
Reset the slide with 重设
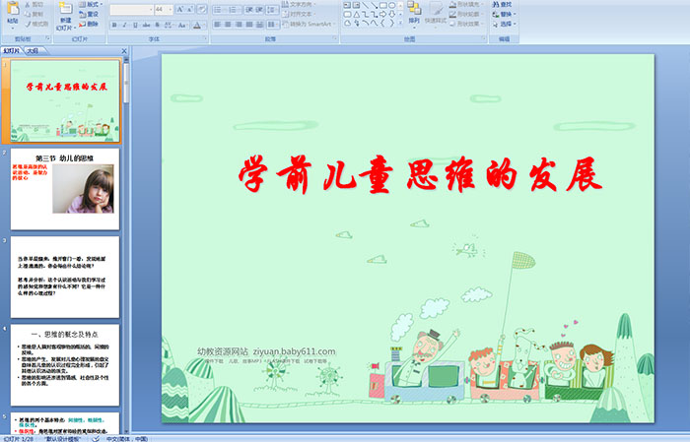(x=89, y=14)
